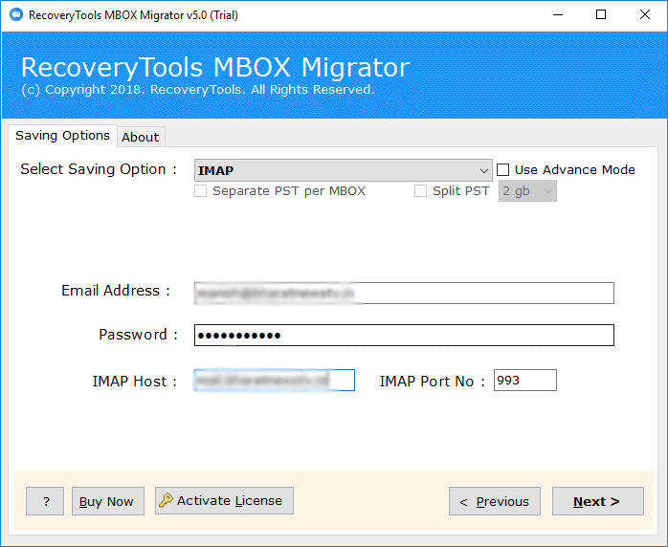The width and height of the screenshot is (668, 547).
Task: Focus the Email Address input field
Action: point(404,293)
